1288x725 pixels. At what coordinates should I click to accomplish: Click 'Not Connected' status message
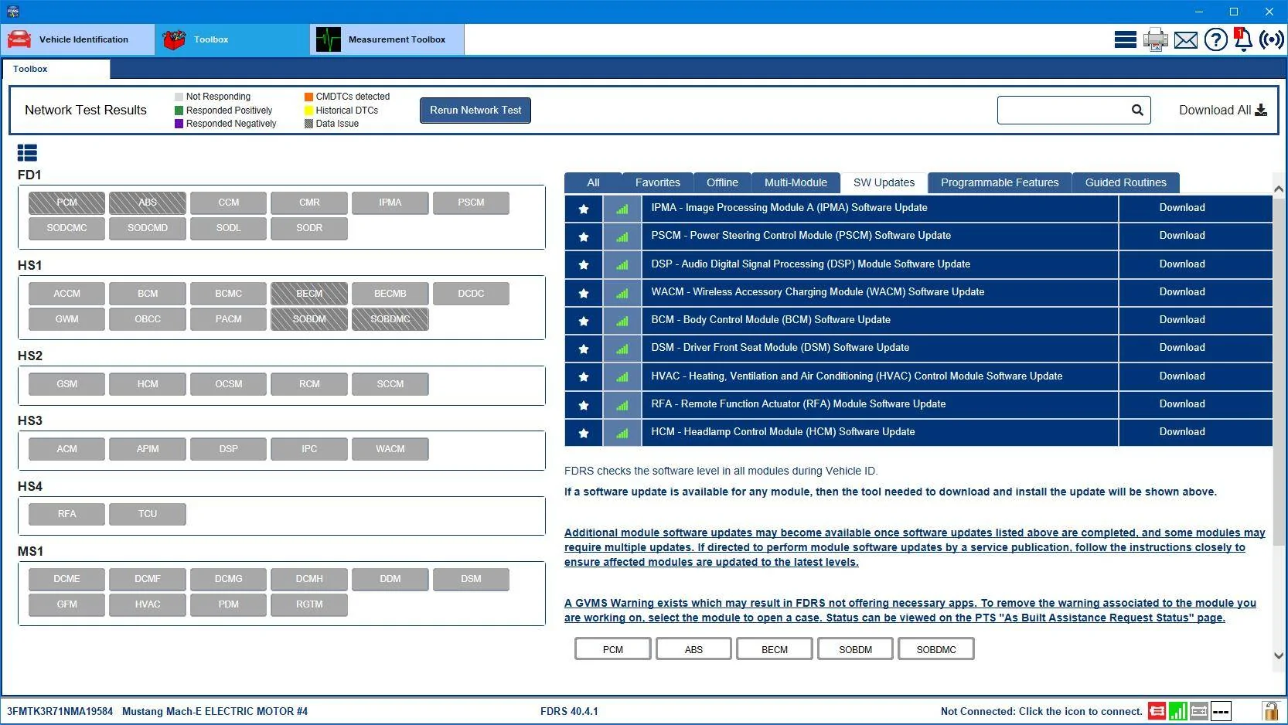click(1041, 711)
